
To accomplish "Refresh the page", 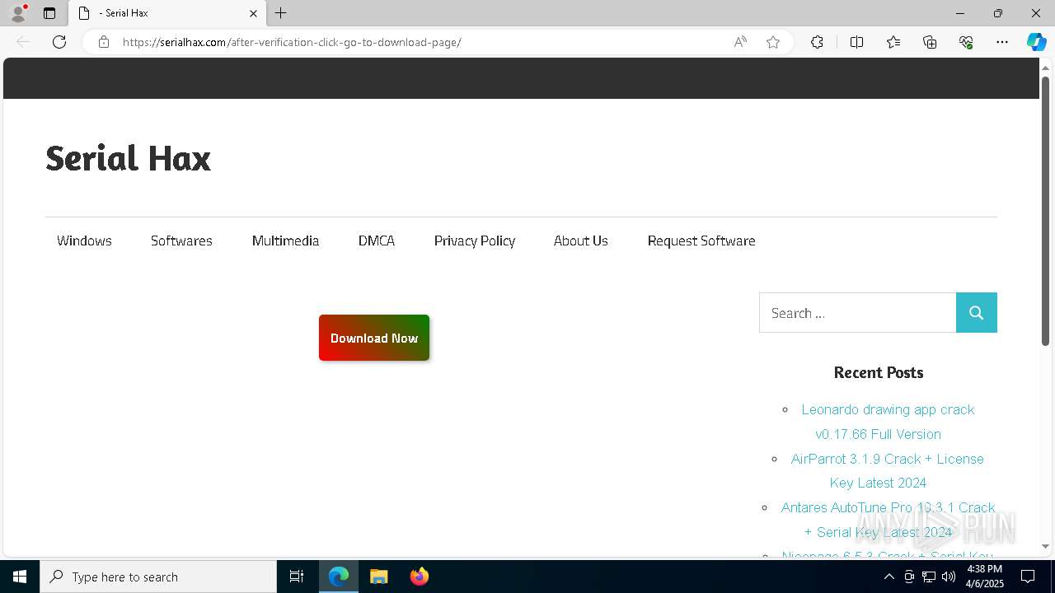I will (59, 42).
